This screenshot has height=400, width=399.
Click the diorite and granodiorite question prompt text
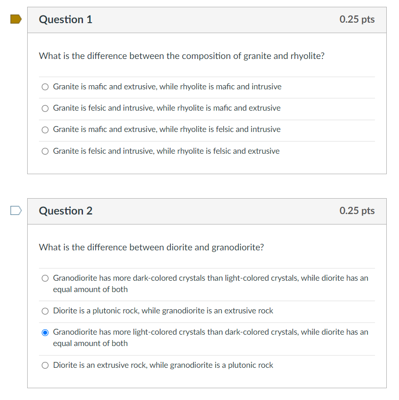click(x=151, y=248)
